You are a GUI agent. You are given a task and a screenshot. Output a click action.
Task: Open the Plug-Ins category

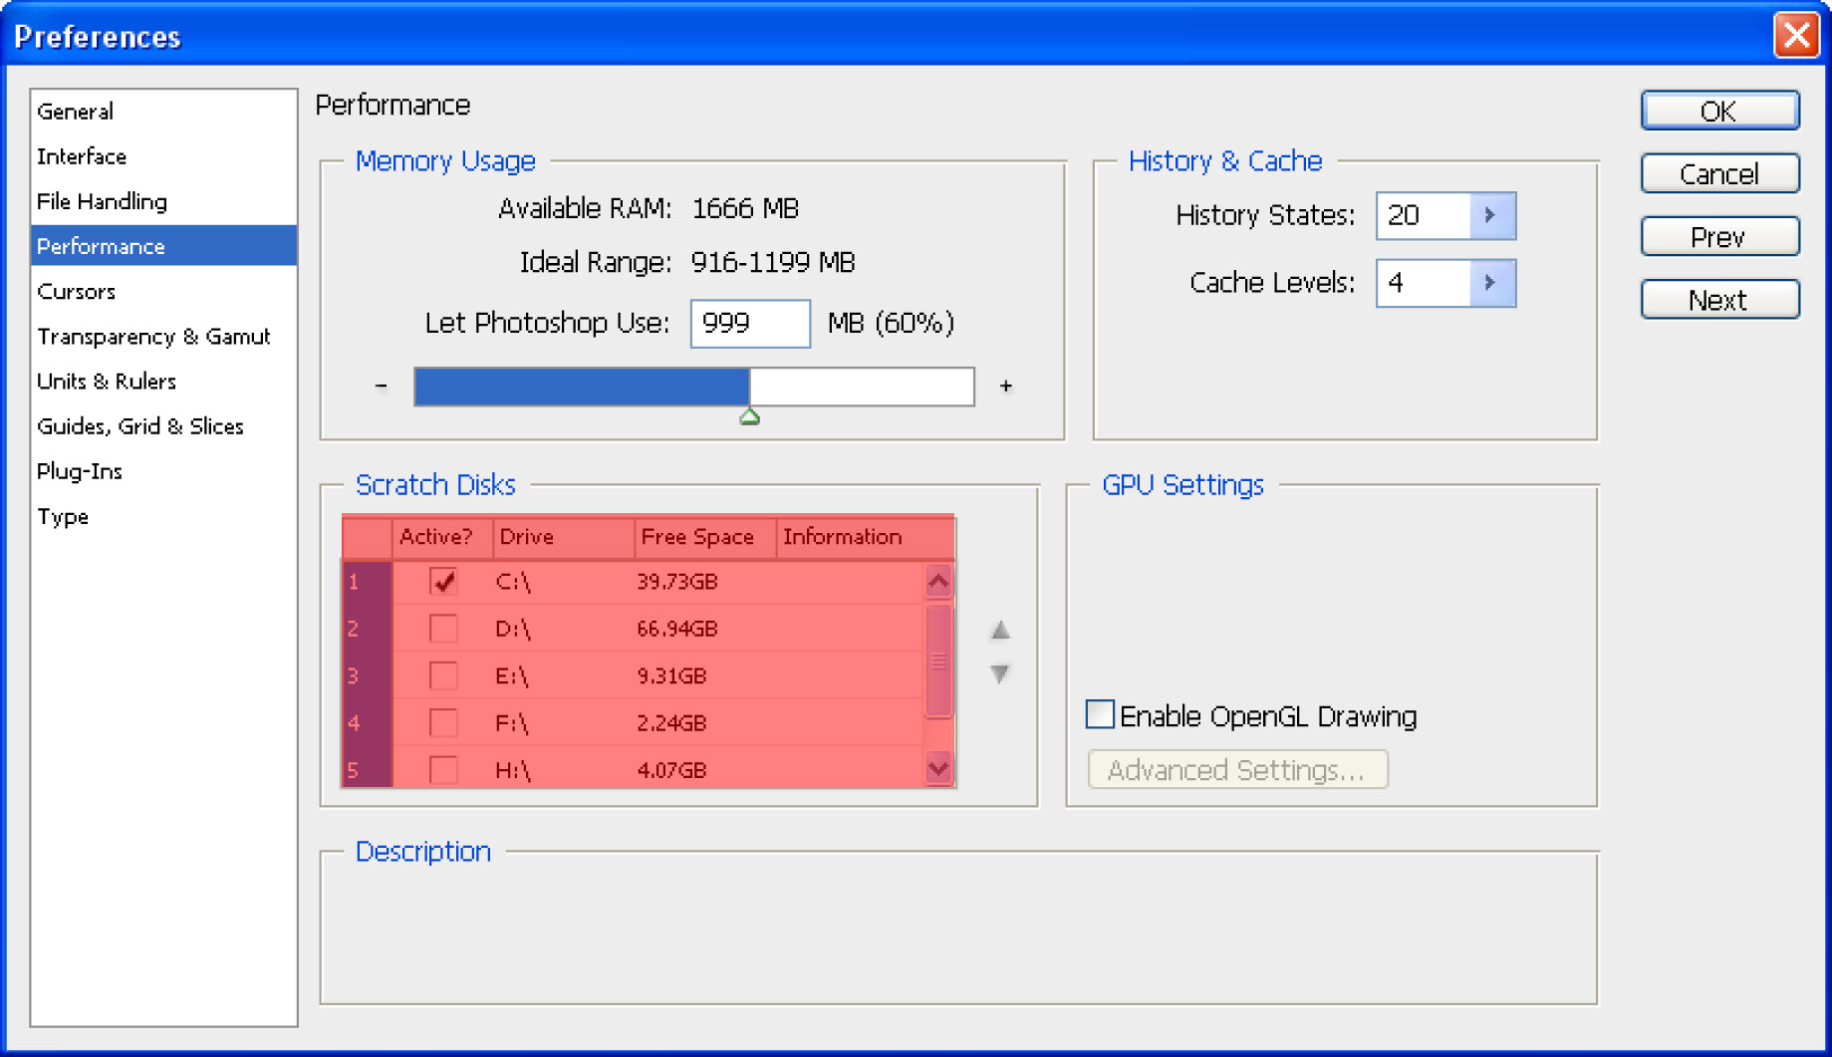163,471
